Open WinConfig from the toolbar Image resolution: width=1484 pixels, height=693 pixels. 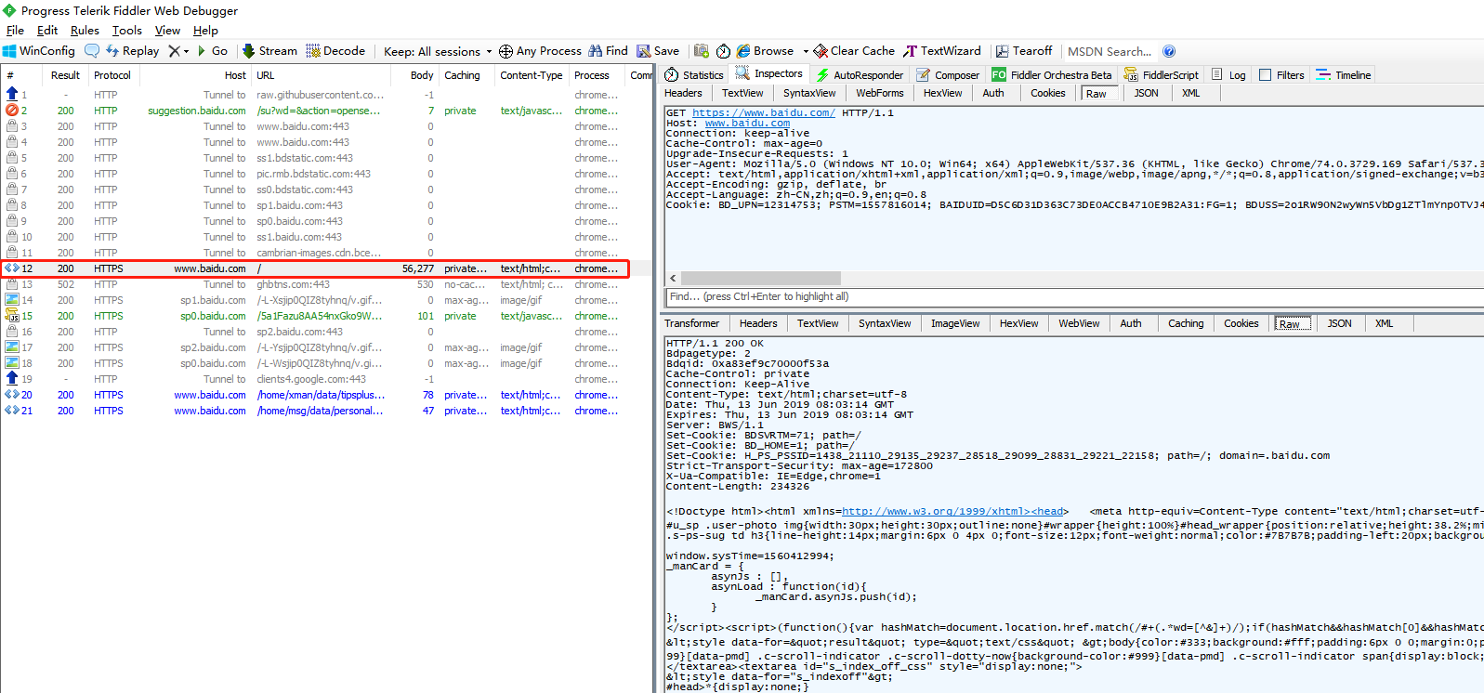click(39, 51)
